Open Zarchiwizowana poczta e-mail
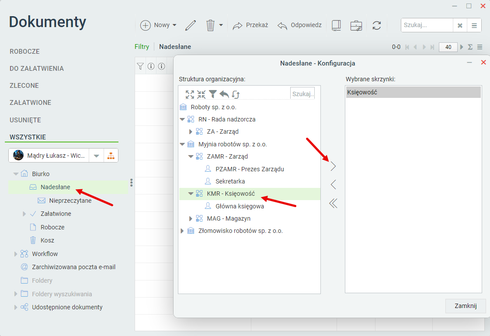 pos(73,267)
